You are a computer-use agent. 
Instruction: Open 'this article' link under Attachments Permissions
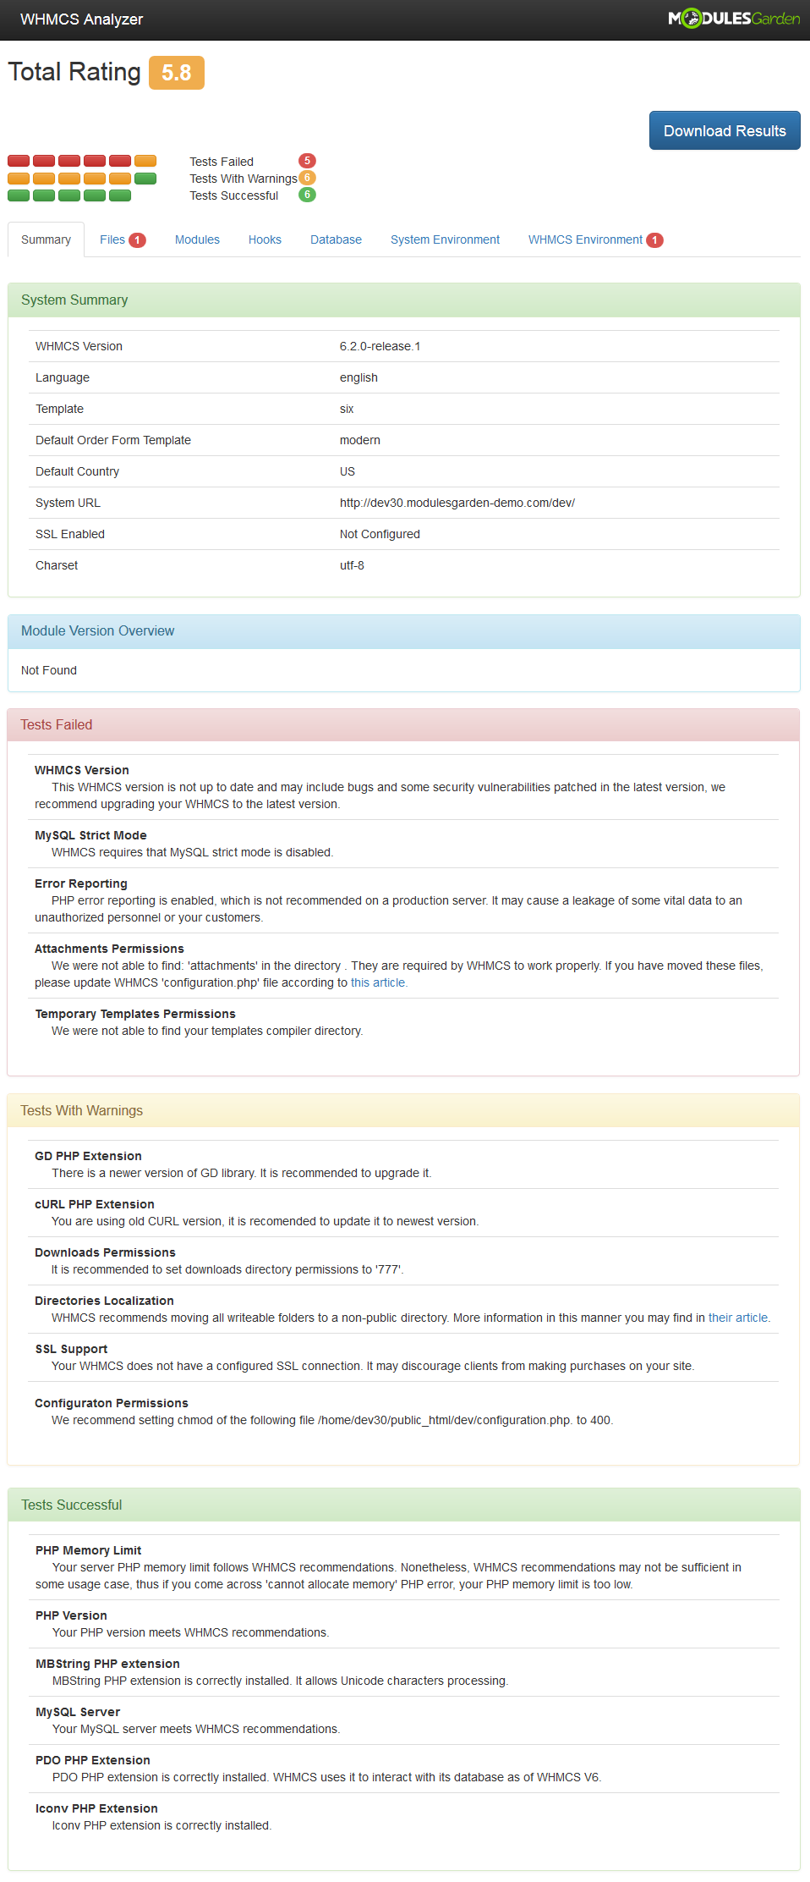pyautogui.click(x=379, y=982)
